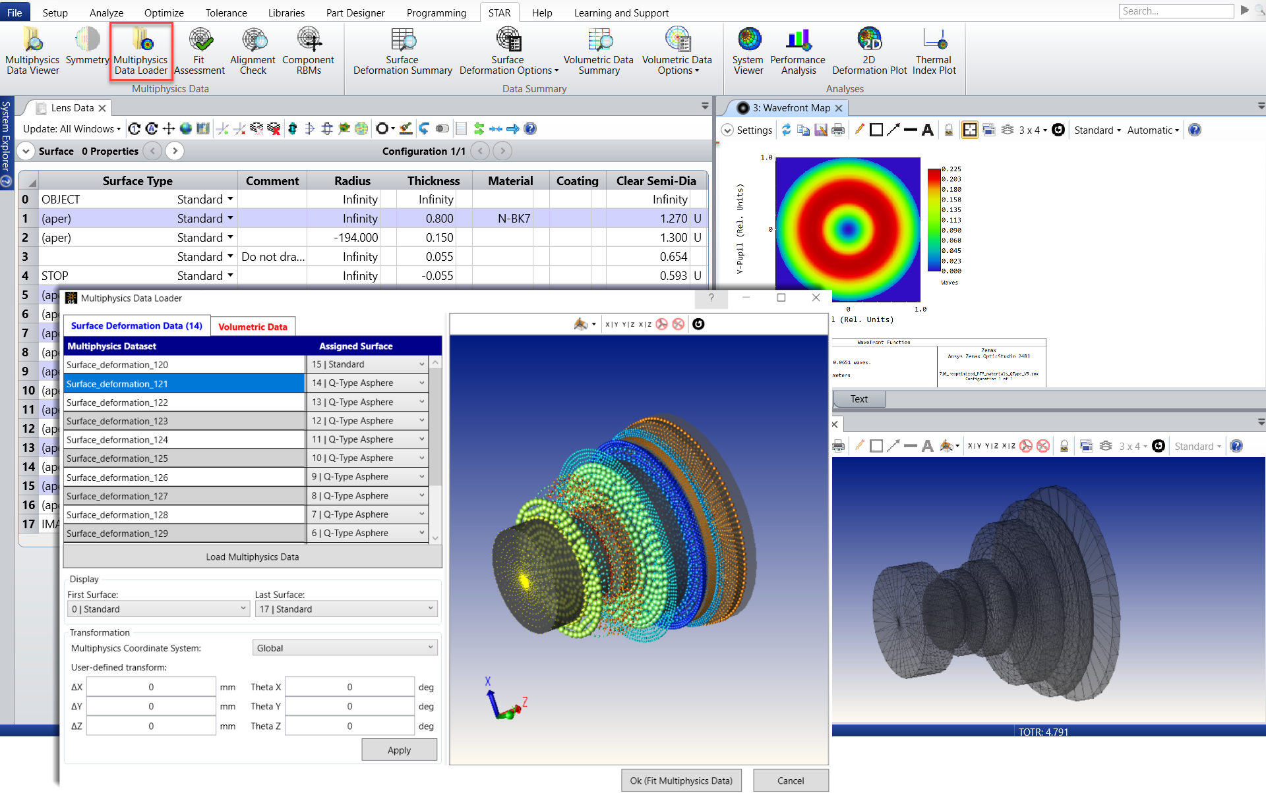Viewport: 1266px width, 793px height.
Task: Click the wavefront map color scale bar
Action: pyautogui.click(x=934, y=220)
